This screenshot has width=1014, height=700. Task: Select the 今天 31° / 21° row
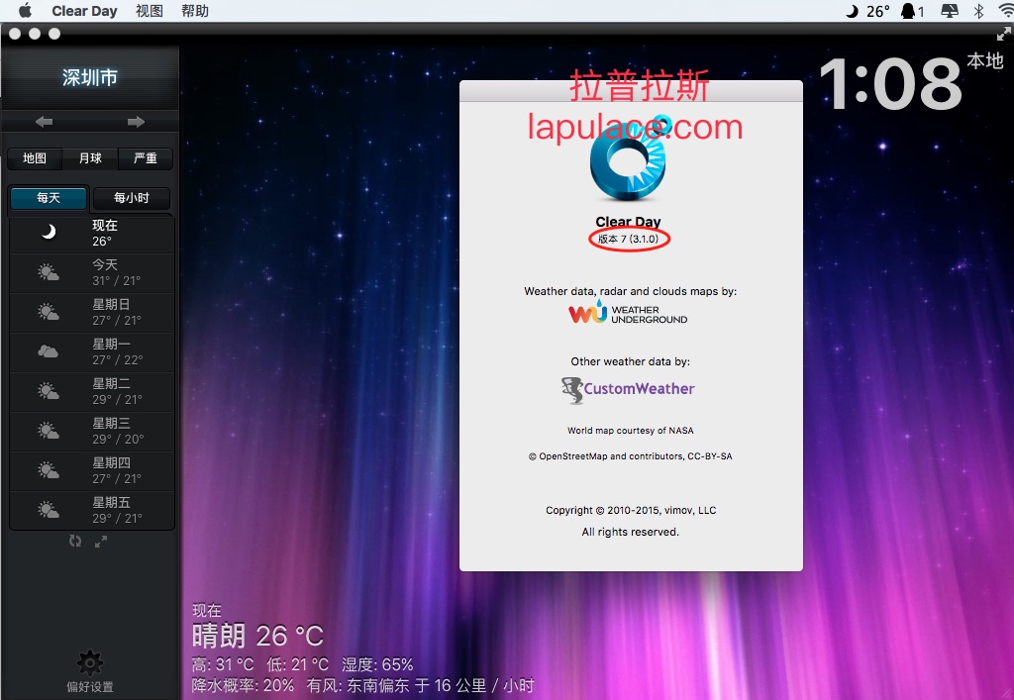point(92,272)
